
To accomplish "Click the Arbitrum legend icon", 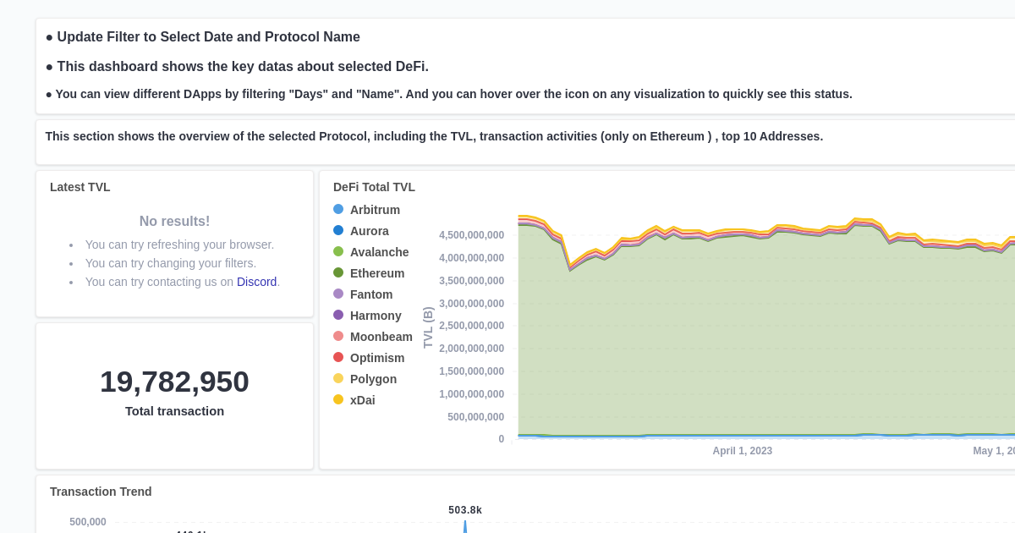I will 339,209.
